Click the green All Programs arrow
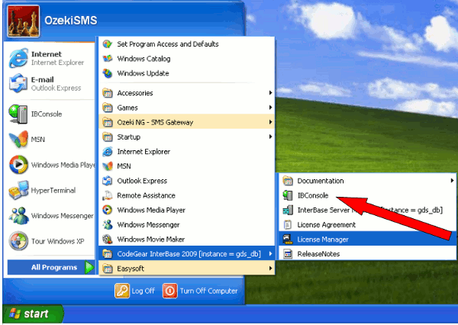Image resolution: width=458 pixels, height=325 pixels. click(89, 267)
